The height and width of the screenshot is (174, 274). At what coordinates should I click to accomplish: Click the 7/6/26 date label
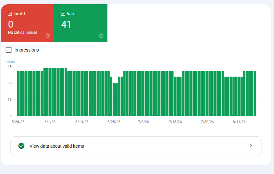pyautogui.click(x=143, y=122)
